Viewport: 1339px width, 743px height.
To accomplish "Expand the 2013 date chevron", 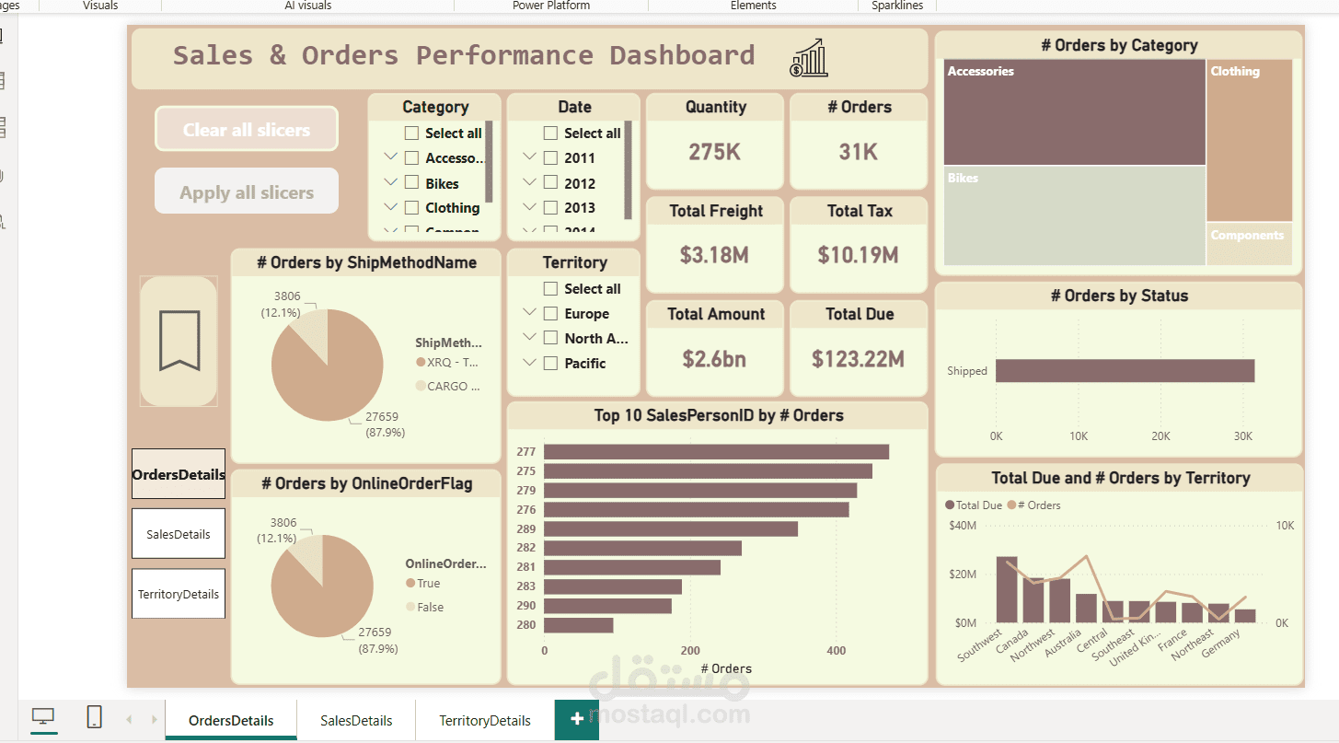I will [529, 207].
